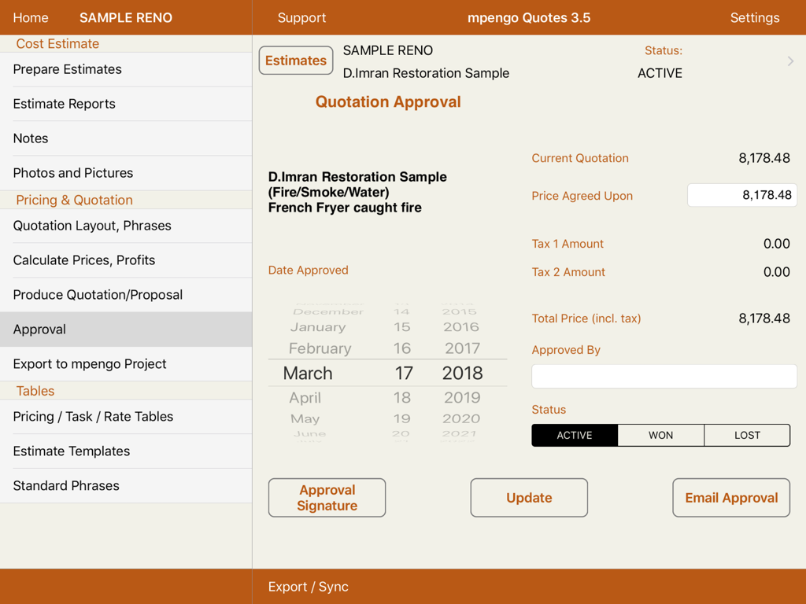Tap the Estimates back button
This screenshot has width=806, height=604.
[295, 60]
